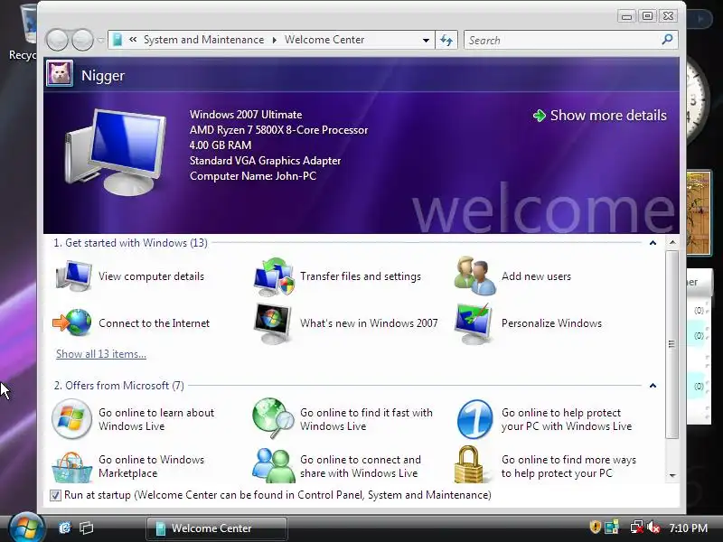Click the Forward navigation button
This screenshot has width=723, height=542.
82,40
